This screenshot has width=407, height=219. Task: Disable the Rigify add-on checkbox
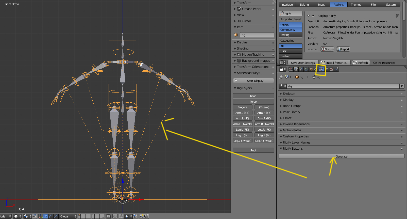click(313, 15)
